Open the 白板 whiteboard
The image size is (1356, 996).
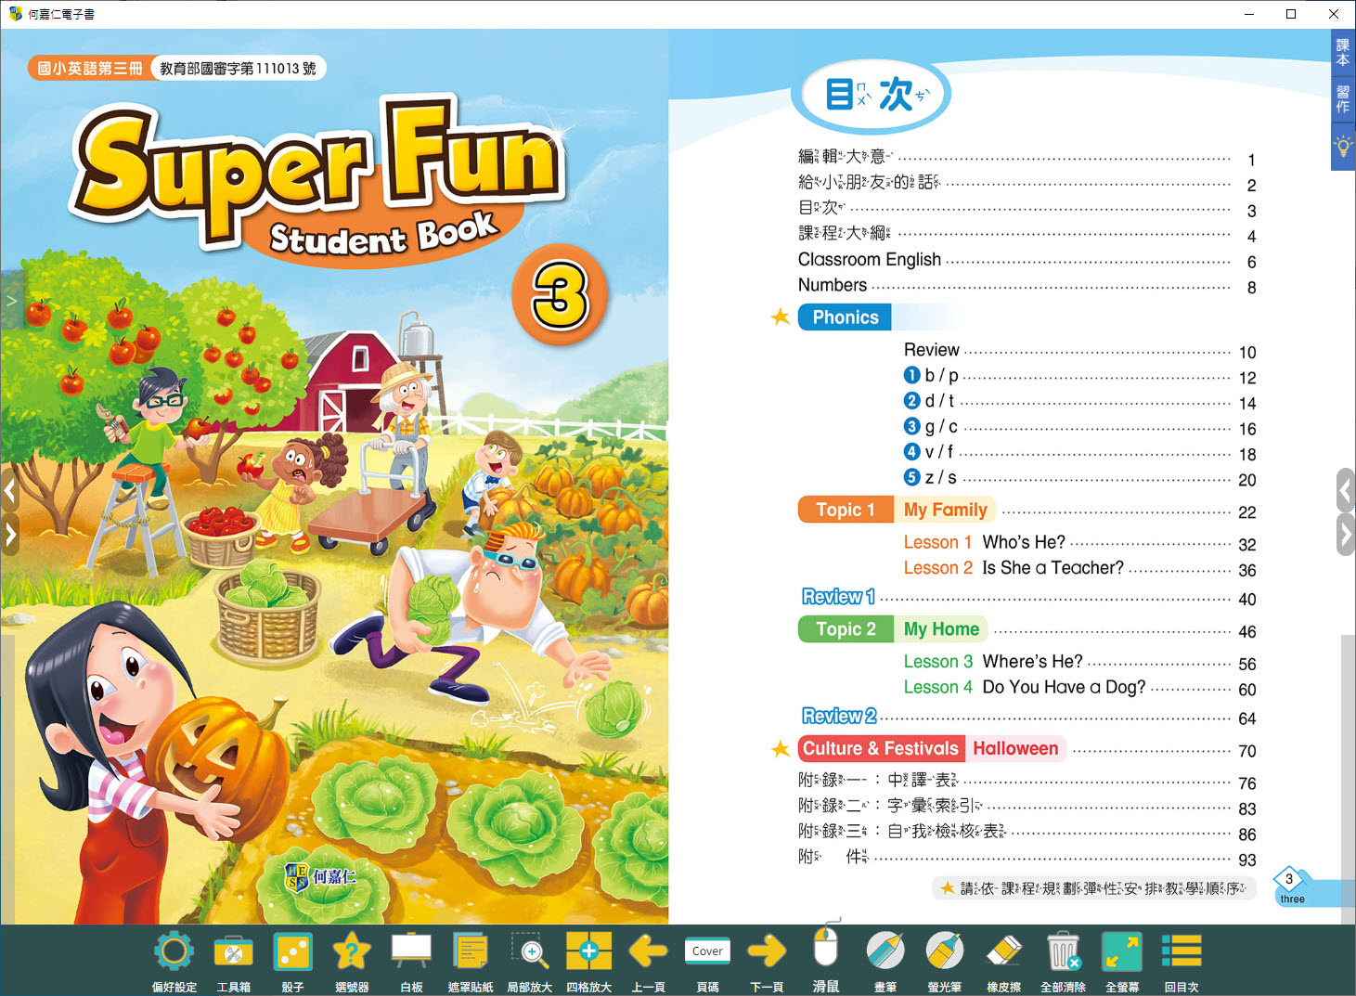411,952
